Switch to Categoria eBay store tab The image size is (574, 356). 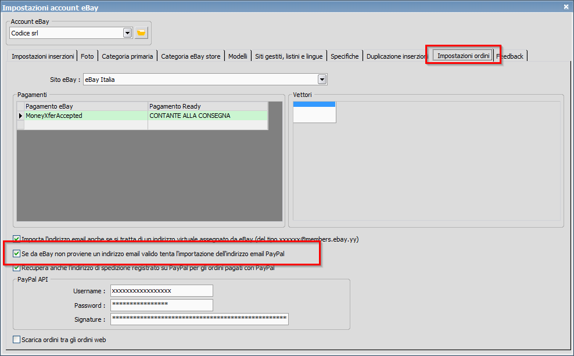(x=191, y=56)
